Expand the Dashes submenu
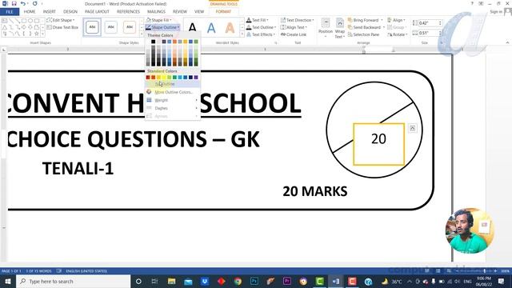 coord(173,108)
